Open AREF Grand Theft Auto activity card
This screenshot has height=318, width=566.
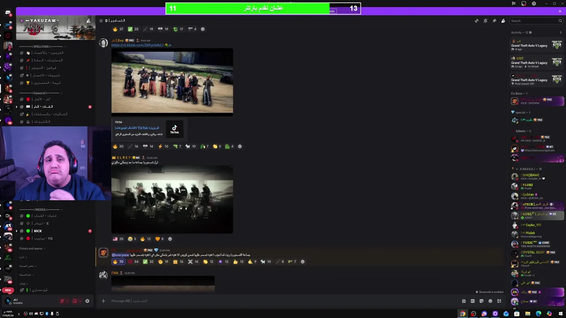(537, 62)
